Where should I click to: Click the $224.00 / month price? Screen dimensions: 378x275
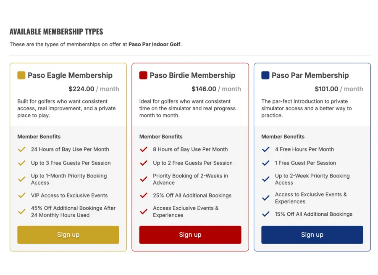[94, 89]
